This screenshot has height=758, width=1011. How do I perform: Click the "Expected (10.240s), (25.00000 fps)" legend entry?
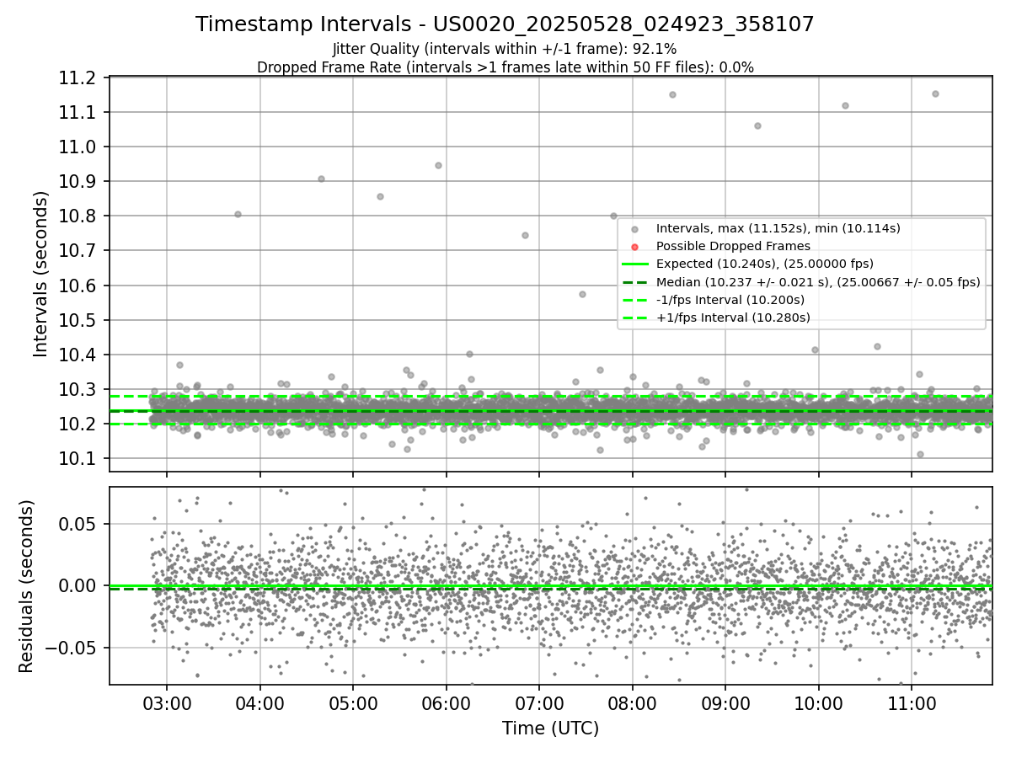pyautogui.click(x=764, y=264)
